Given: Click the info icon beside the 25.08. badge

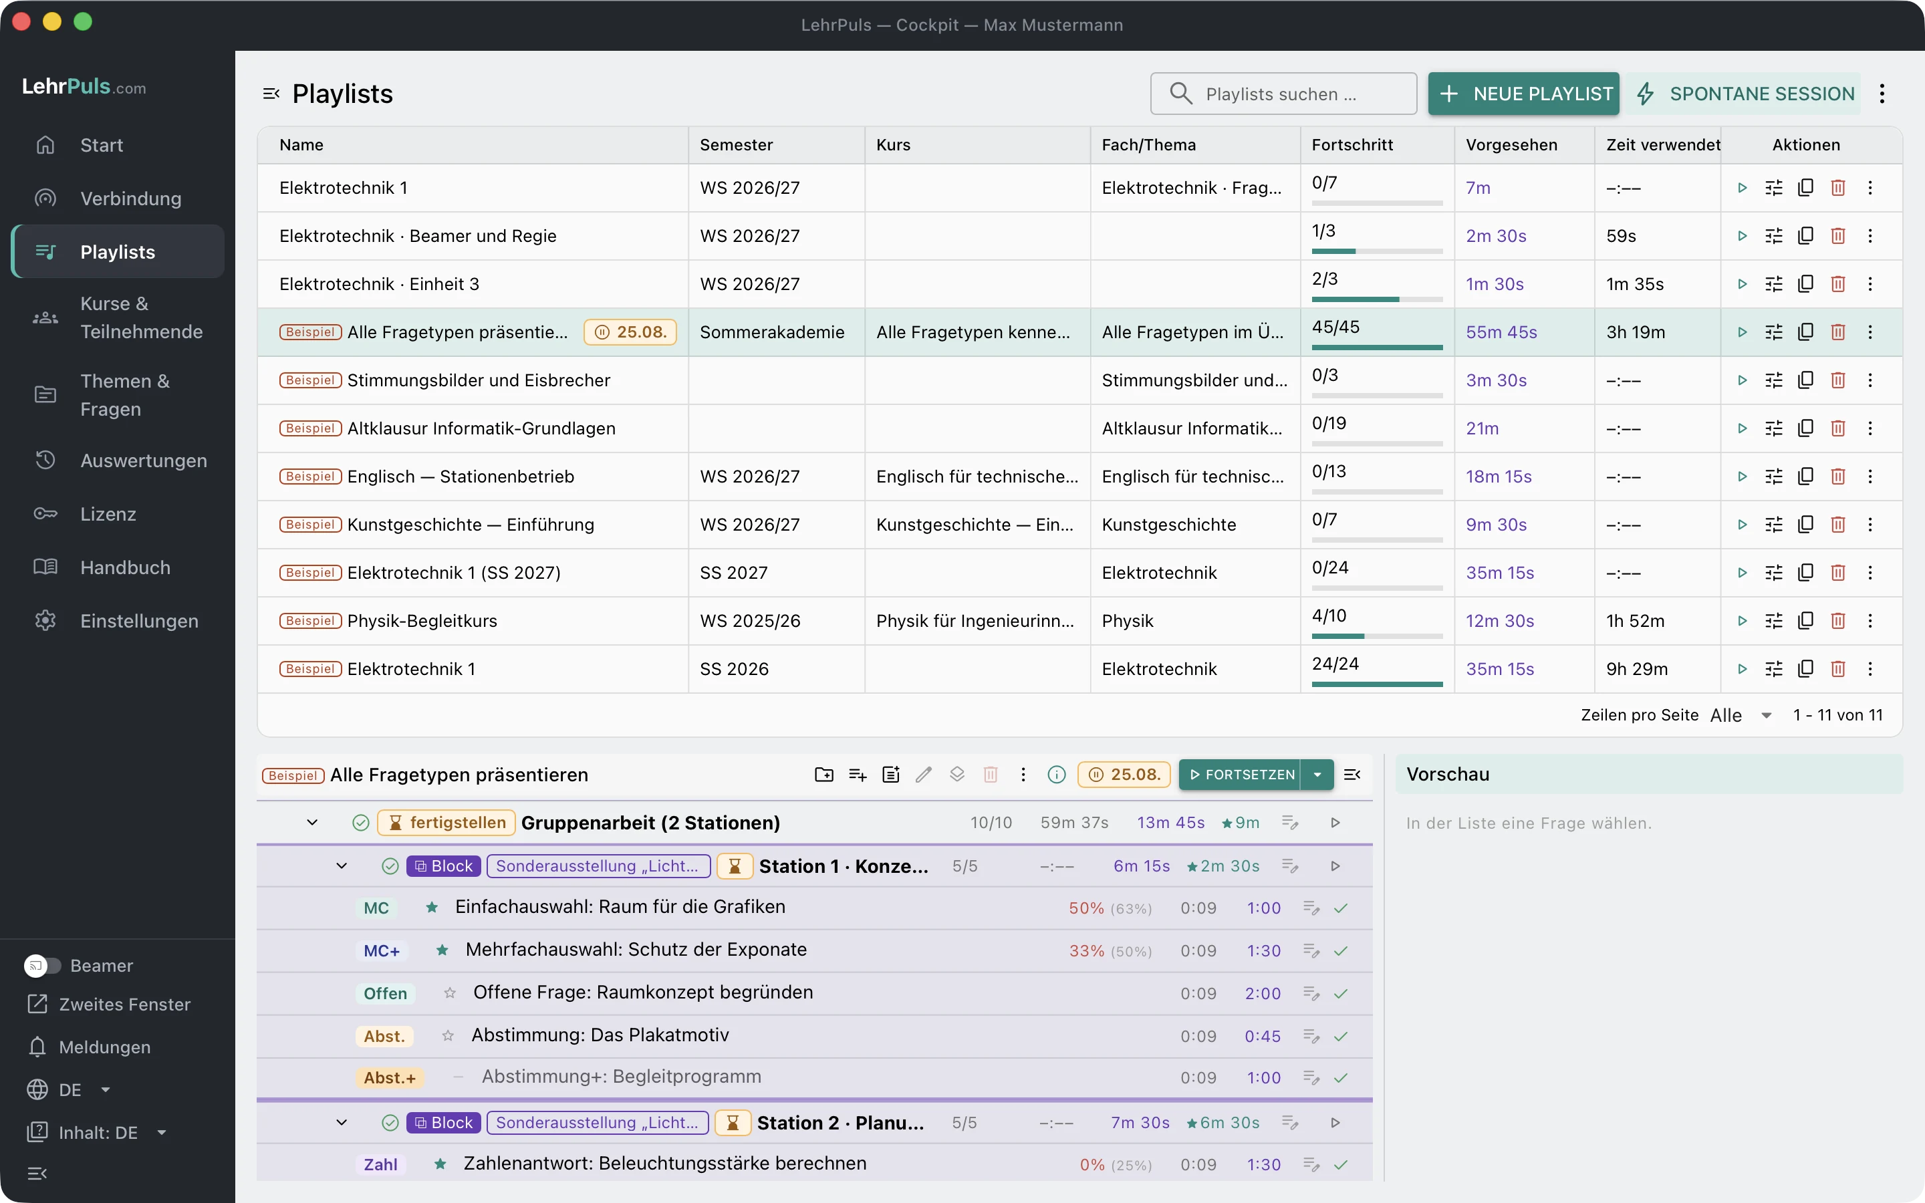Looking at the screenshot, I should coord(1056,774).
